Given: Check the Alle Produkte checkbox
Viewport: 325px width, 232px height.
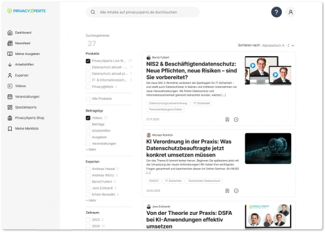Looking at the screenshot, I should pos(88,99).
